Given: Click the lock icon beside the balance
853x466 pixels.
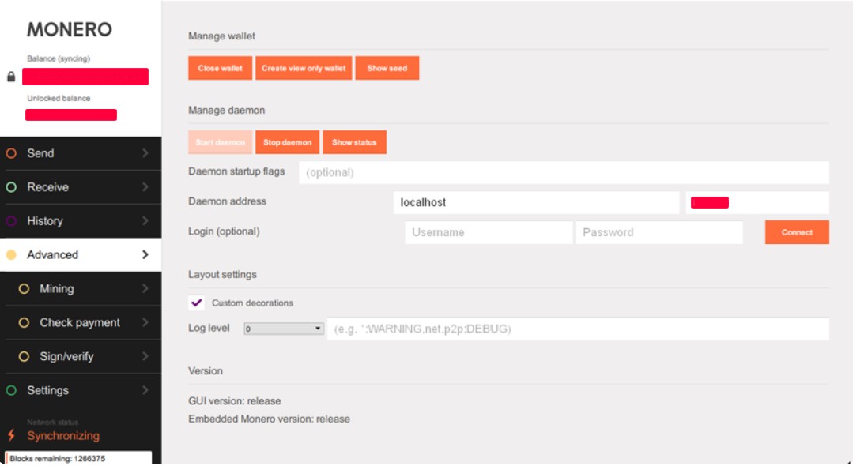Looking at the screenshot, I should point(11,77).
